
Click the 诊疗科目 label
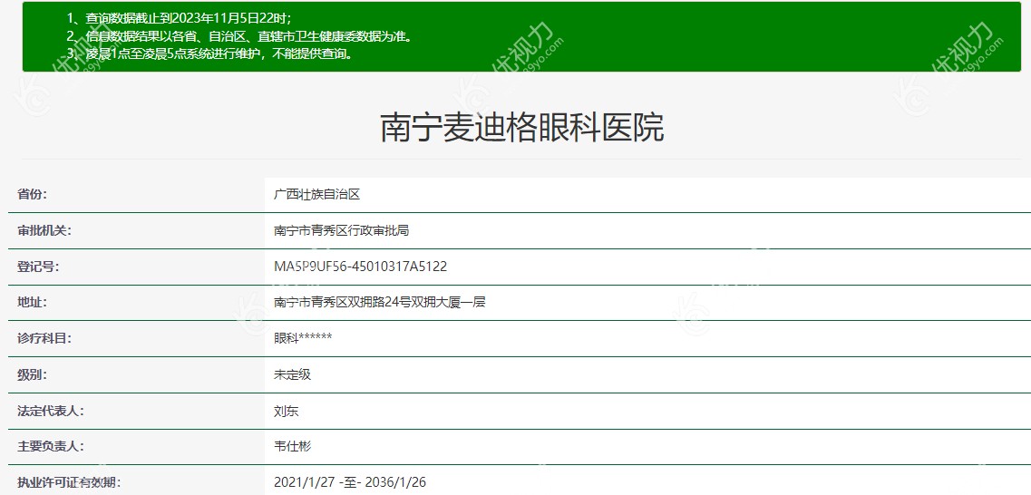44,338
